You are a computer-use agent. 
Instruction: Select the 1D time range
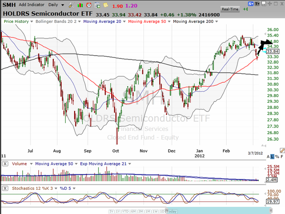click(x=161, y=212)
